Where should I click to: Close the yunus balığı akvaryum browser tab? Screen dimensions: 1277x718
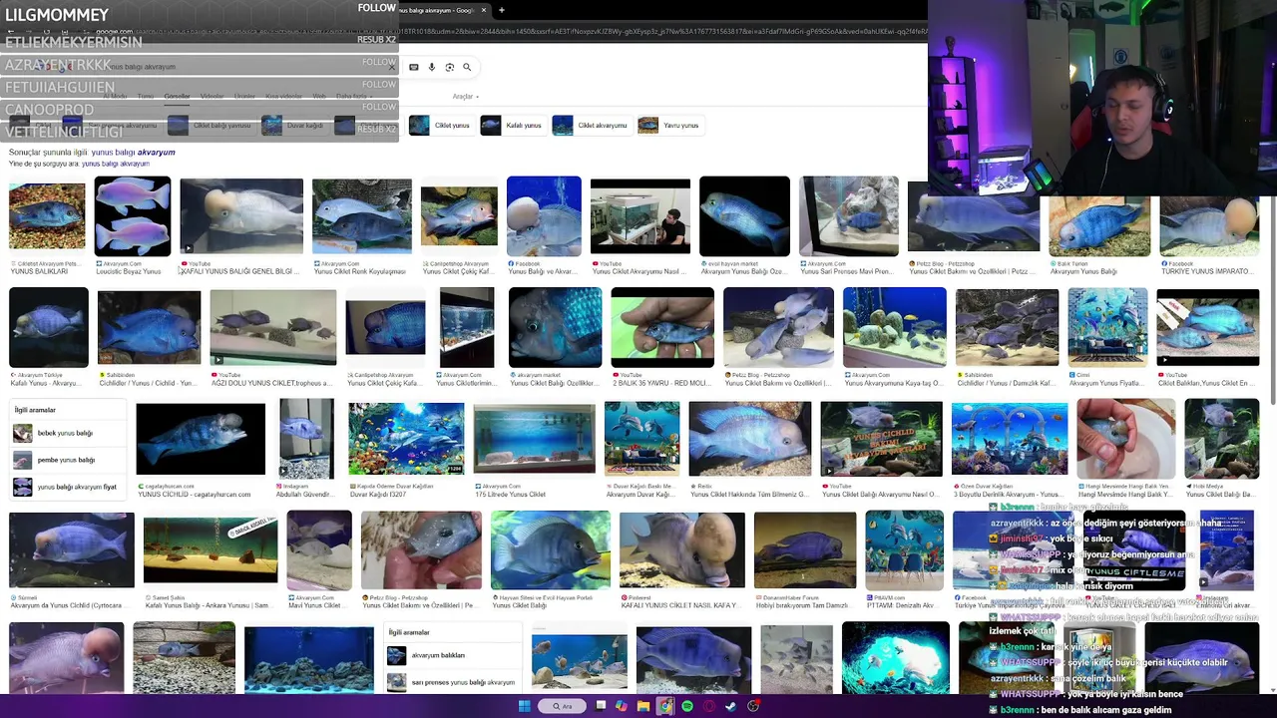tap(484, 10)
